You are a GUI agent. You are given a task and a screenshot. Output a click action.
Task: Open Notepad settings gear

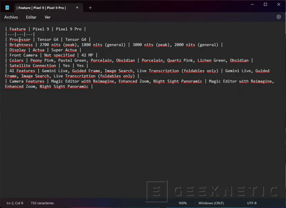(x=278, y=17)
